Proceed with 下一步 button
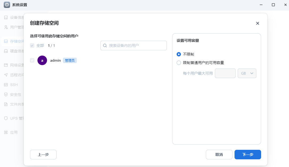Image resolution: width=289 pixels, height=167 pixels. [x=248, y=155]
